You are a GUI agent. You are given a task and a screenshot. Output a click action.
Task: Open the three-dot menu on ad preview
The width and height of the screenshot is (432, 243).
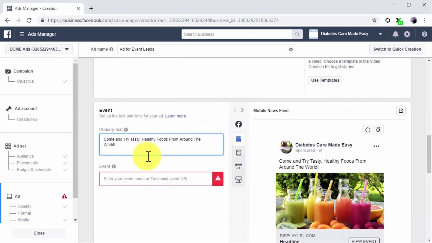(376, 146)
